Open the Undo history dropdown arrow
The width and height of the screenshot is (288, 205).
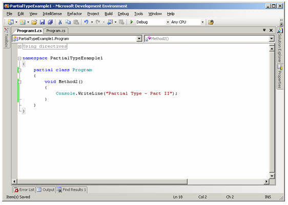[x=92, y=22]
